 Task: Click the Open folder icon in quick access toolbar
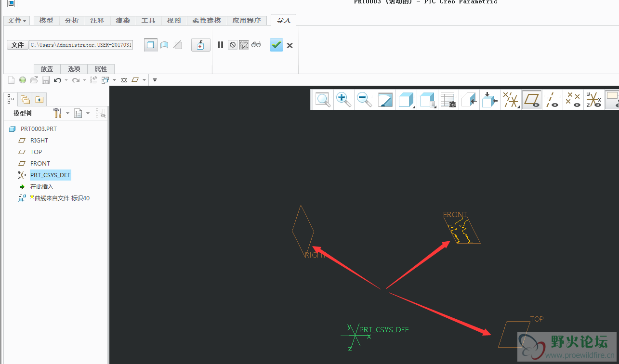pyautogui.click(x=34, y=80)
